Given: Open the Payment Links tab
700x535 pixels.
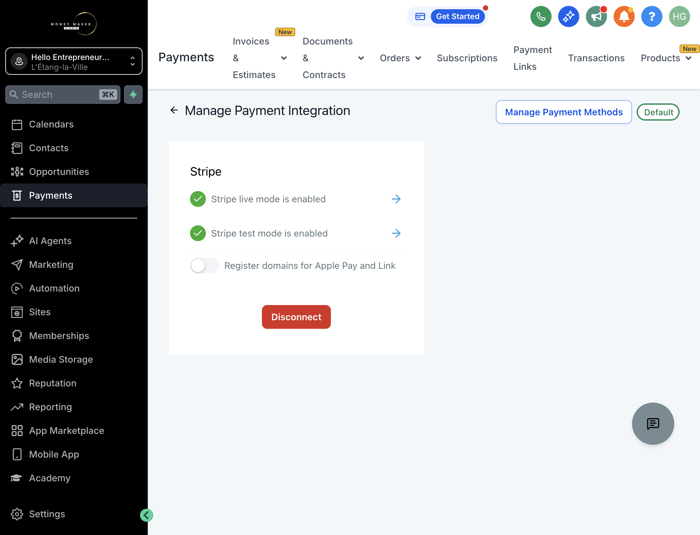Looking at the screenshot, I should [x=532, y=58].
